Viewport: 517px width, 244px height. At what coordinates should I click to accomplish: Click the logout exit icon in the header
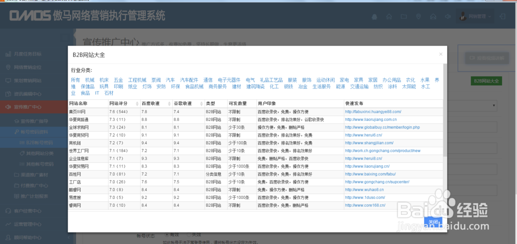point(503,17)
